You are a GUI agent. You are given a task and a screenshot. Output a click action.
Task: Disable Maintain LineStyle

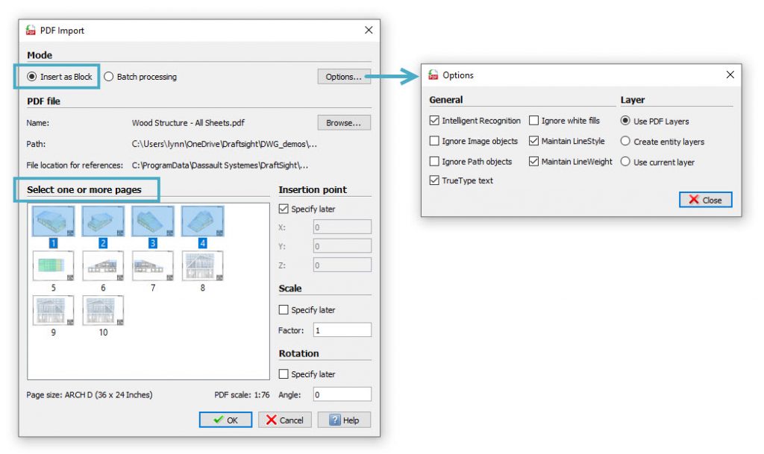[534, 141]
